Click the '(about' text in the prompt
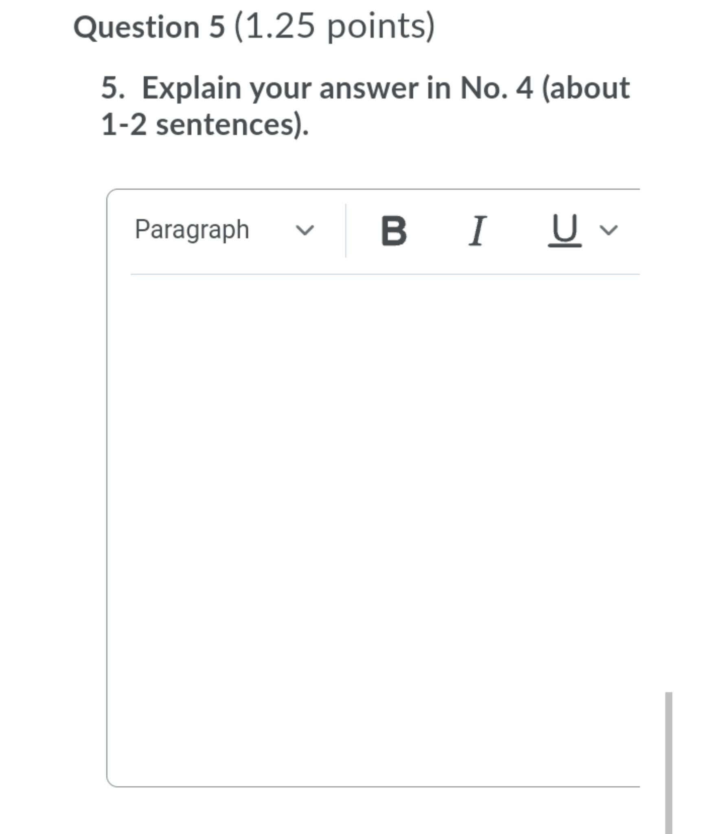Viewport: 703px width, 834px height. coord(585,88)
